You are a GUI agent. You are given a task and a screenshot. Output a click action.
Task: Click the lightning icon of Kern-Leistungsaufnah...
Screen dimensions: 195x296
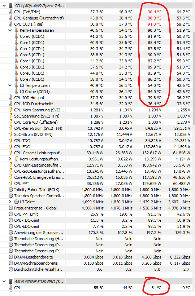tap(17, 159)
